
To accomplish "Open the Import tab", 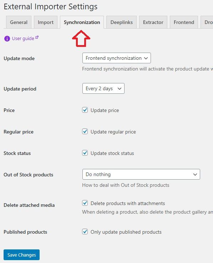I will click(x=46, y=22).
